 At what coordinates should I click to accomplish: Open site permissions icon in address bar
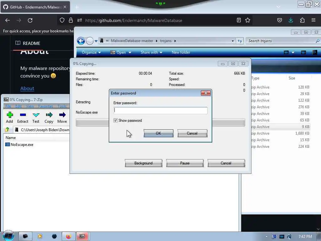(80, 20)
